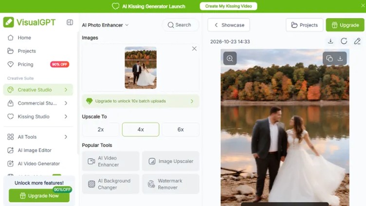Click the 90%OFF tag above Upgrade Now
366x206 pixels.
(62, 189)
